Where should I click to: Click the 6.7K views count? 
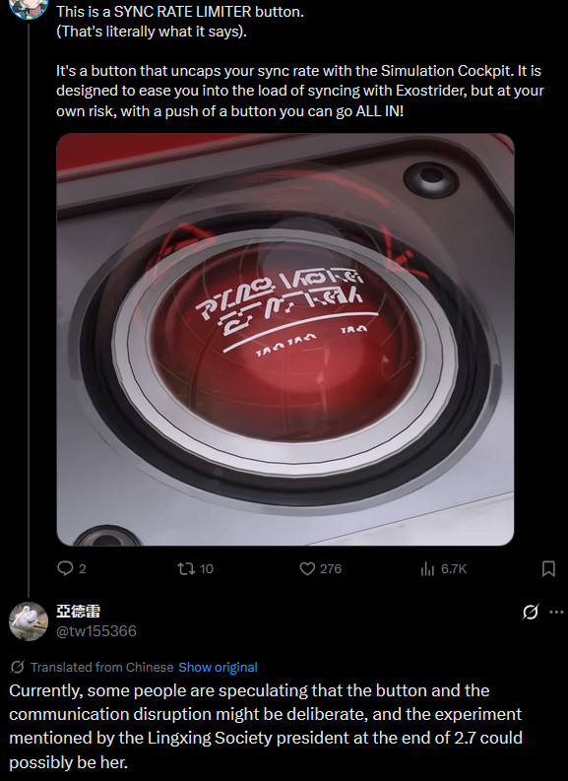pyautogui.click(x=454, y=569)
